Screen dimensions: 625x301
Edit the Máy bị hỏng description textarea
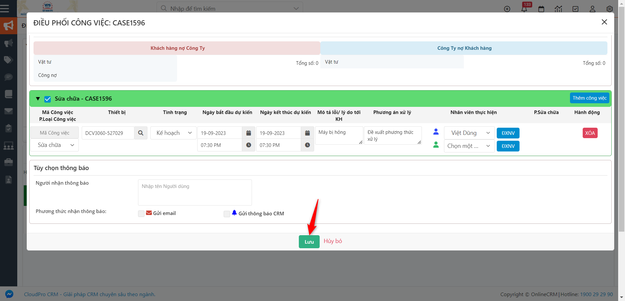(339, 135)
